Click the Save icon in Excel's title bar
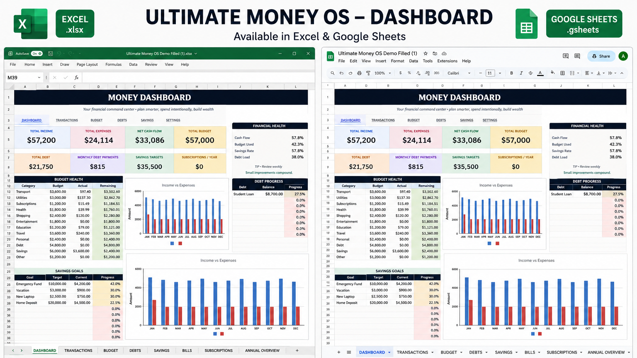Image resolution: width=637 pixels, height=358 pixels. click(51, 53)
